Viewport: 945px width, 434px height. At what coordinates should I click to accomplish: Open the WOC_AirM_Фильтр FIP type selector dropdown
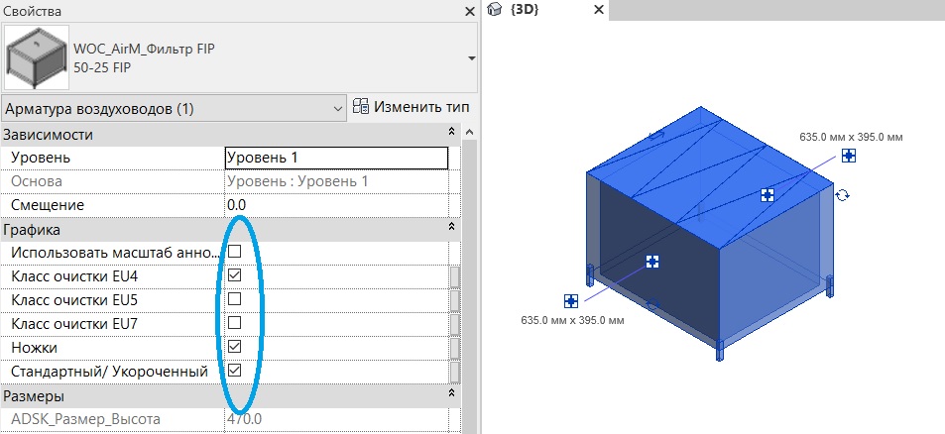(470, 58)
